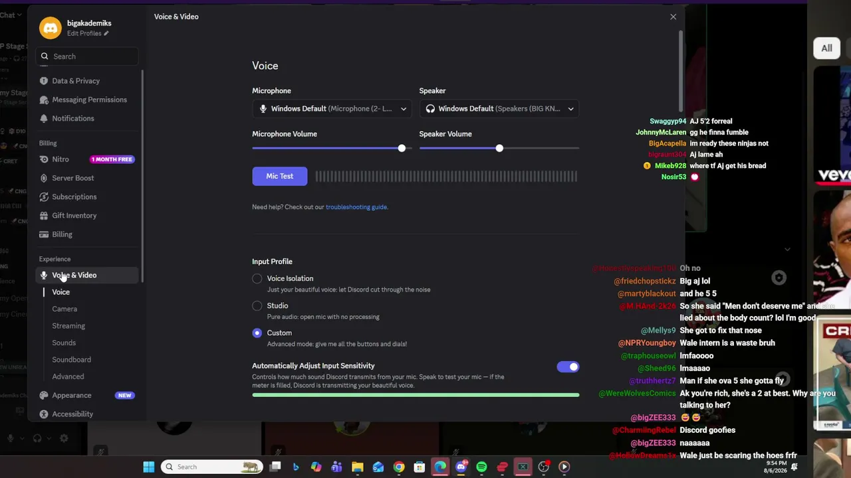The image size is (851, 478).
Task: Open Spotify from the taskbar
Action: point(481,467)
